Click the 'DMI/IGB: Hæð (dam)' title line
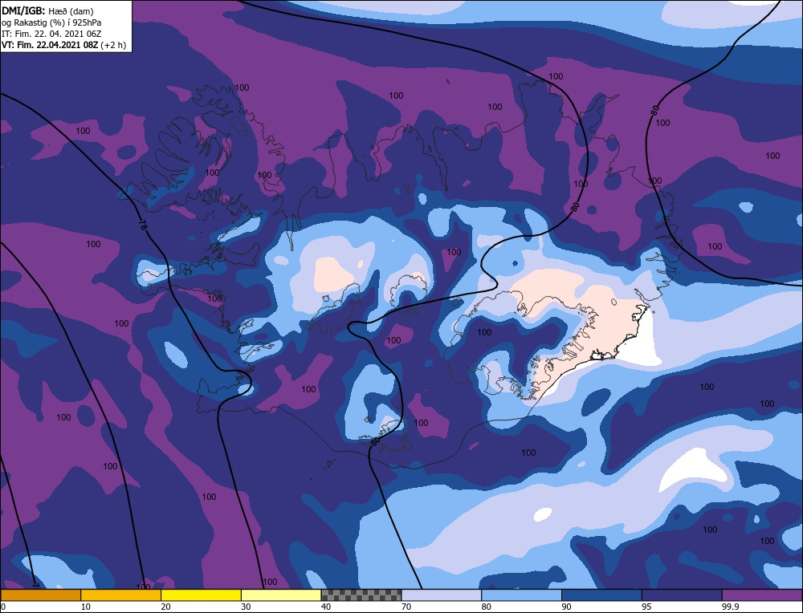803x613 pixels. [47, 10]
